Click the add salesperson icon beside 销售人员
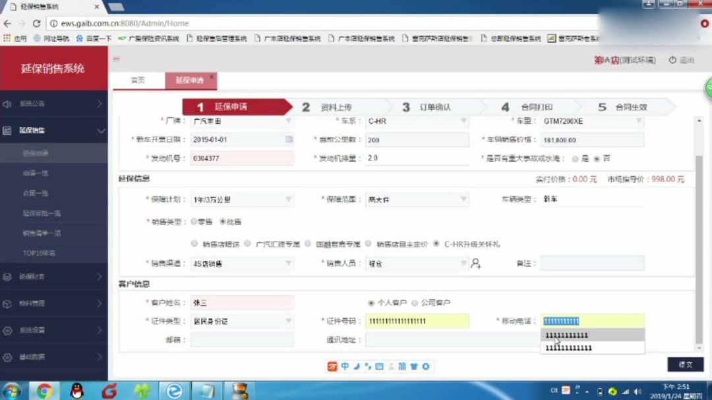Image resolution: width=712 pixels, height=400 pixels. 476,263
